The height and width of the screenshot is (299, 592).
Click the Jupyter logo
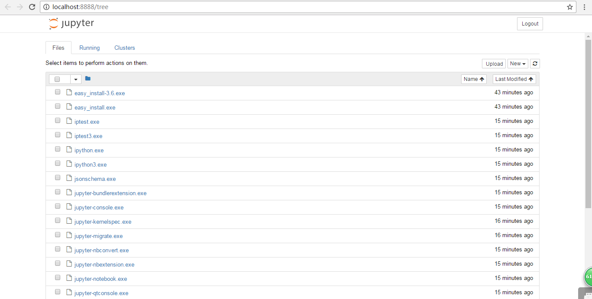point(71,23)
